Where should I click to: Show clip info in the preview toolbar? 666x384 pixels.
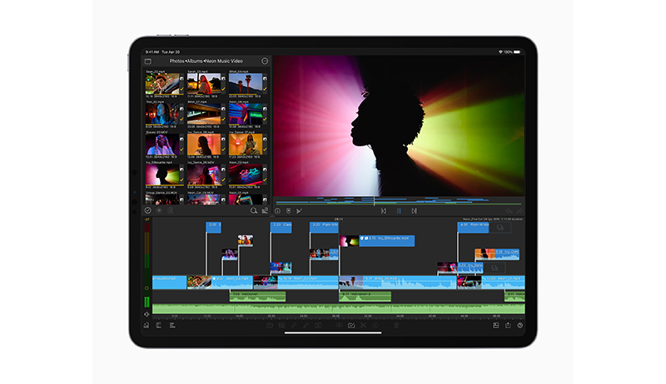pos(277,210)
